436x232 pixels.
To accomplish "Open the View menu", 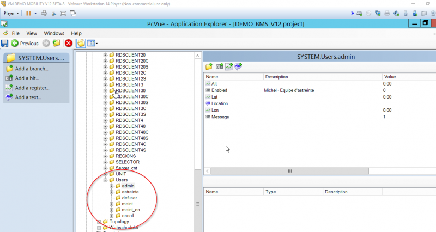I will (32, 33).
